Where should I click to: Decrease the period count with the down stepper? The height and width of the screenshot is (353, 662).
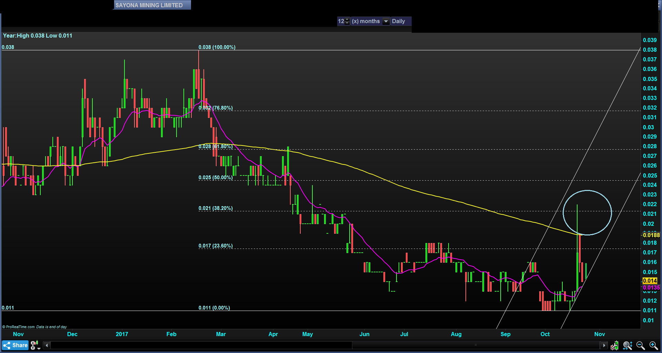[347, 23]
